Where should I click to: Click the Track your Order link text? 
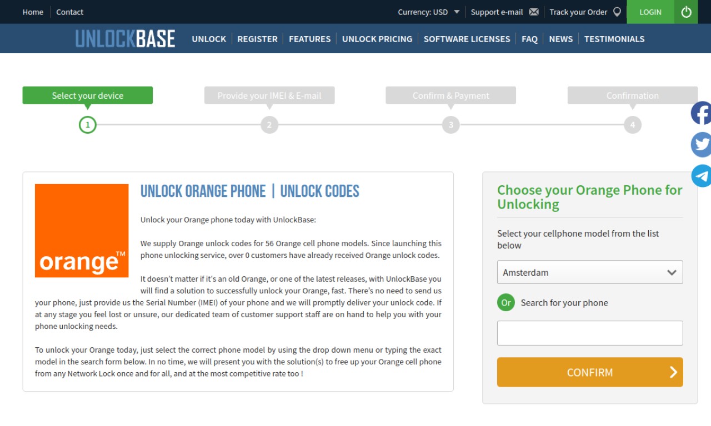(578, 12)
